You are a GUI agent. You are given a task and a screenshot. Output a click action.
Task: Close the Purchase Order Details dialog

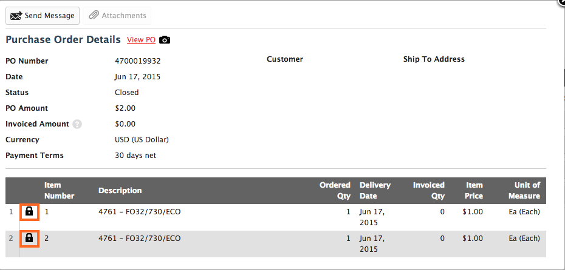coord(563,1)
